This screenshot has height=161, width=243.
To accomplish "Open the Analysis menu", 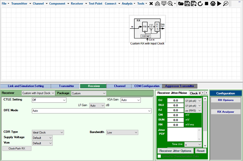I will point(127,3).
